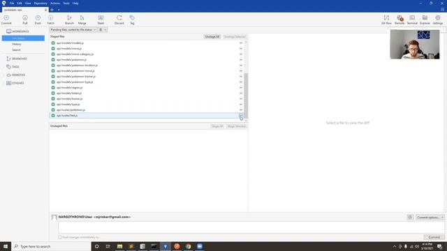Click the Stage All button
The width and height of the screenshot is (447, 251).
pyautogui.click(x=217, y=126)
